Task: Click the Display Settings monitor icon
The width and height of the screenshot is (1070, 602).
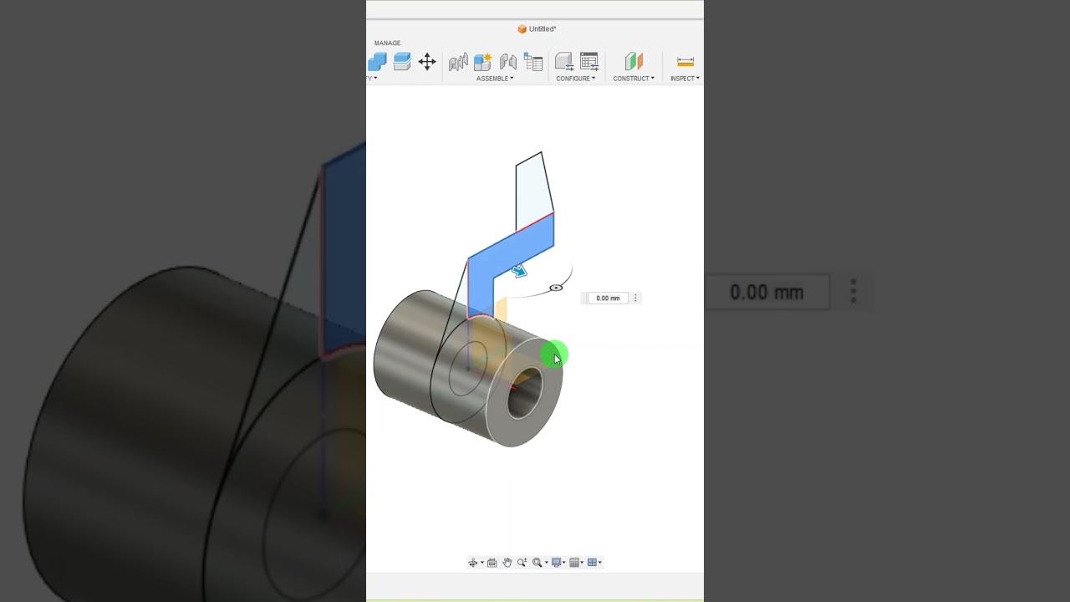Action: pyautogui.click(x=556, y=563)
